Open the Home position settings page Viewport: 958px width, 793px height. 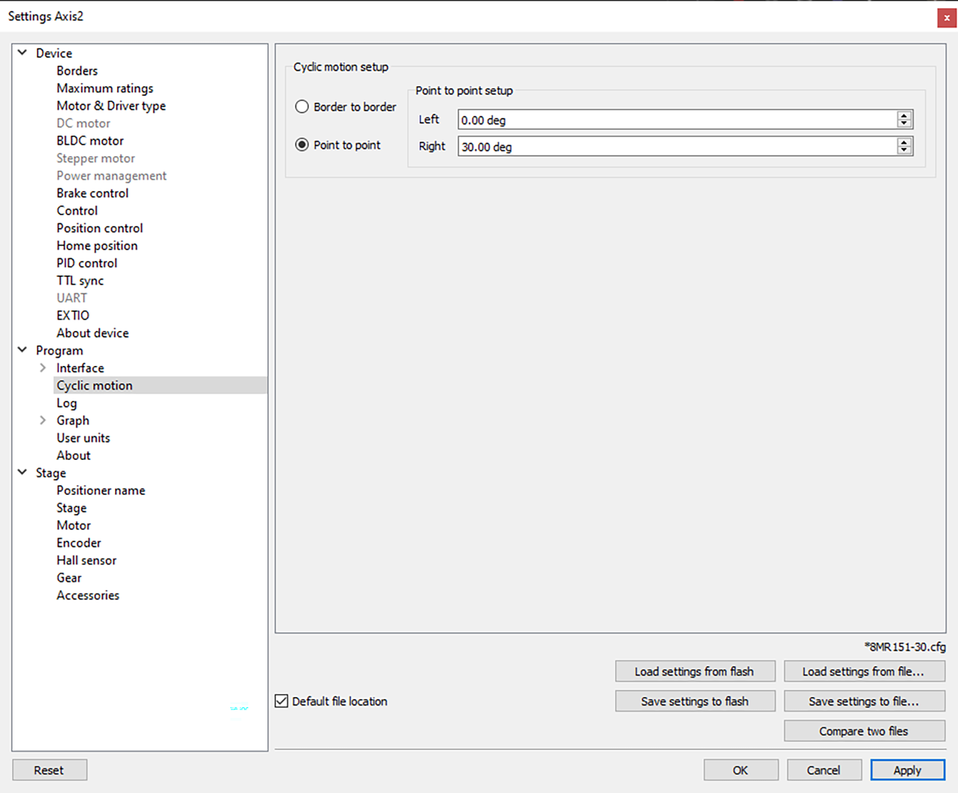click(97, 245)
